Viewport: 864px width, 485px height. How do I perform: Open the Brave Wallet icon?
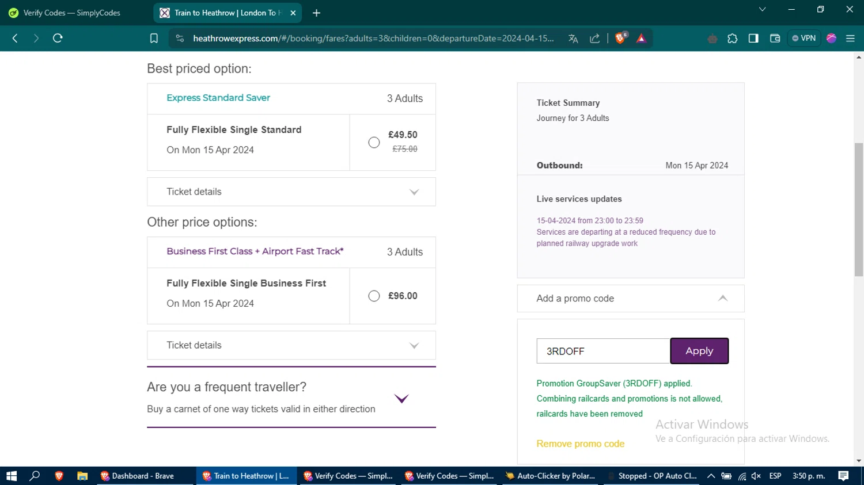[x=775, y=39]
